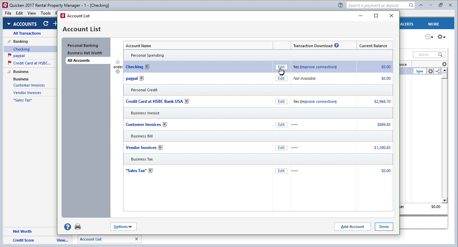
Task: Open the View menu
Action: [32, 13]
